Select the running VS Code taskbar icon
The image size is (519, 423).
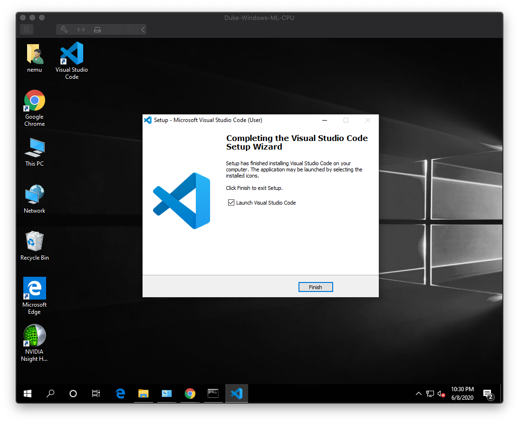[x=236, y=393]
